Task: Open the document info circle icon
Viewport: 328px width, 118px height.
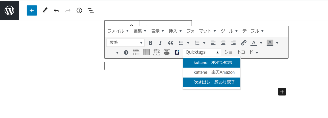Action: coord(79,11)
